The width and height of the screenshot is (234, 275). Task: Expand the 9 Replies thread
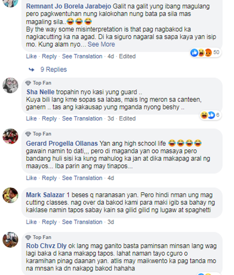coord(54,69)
